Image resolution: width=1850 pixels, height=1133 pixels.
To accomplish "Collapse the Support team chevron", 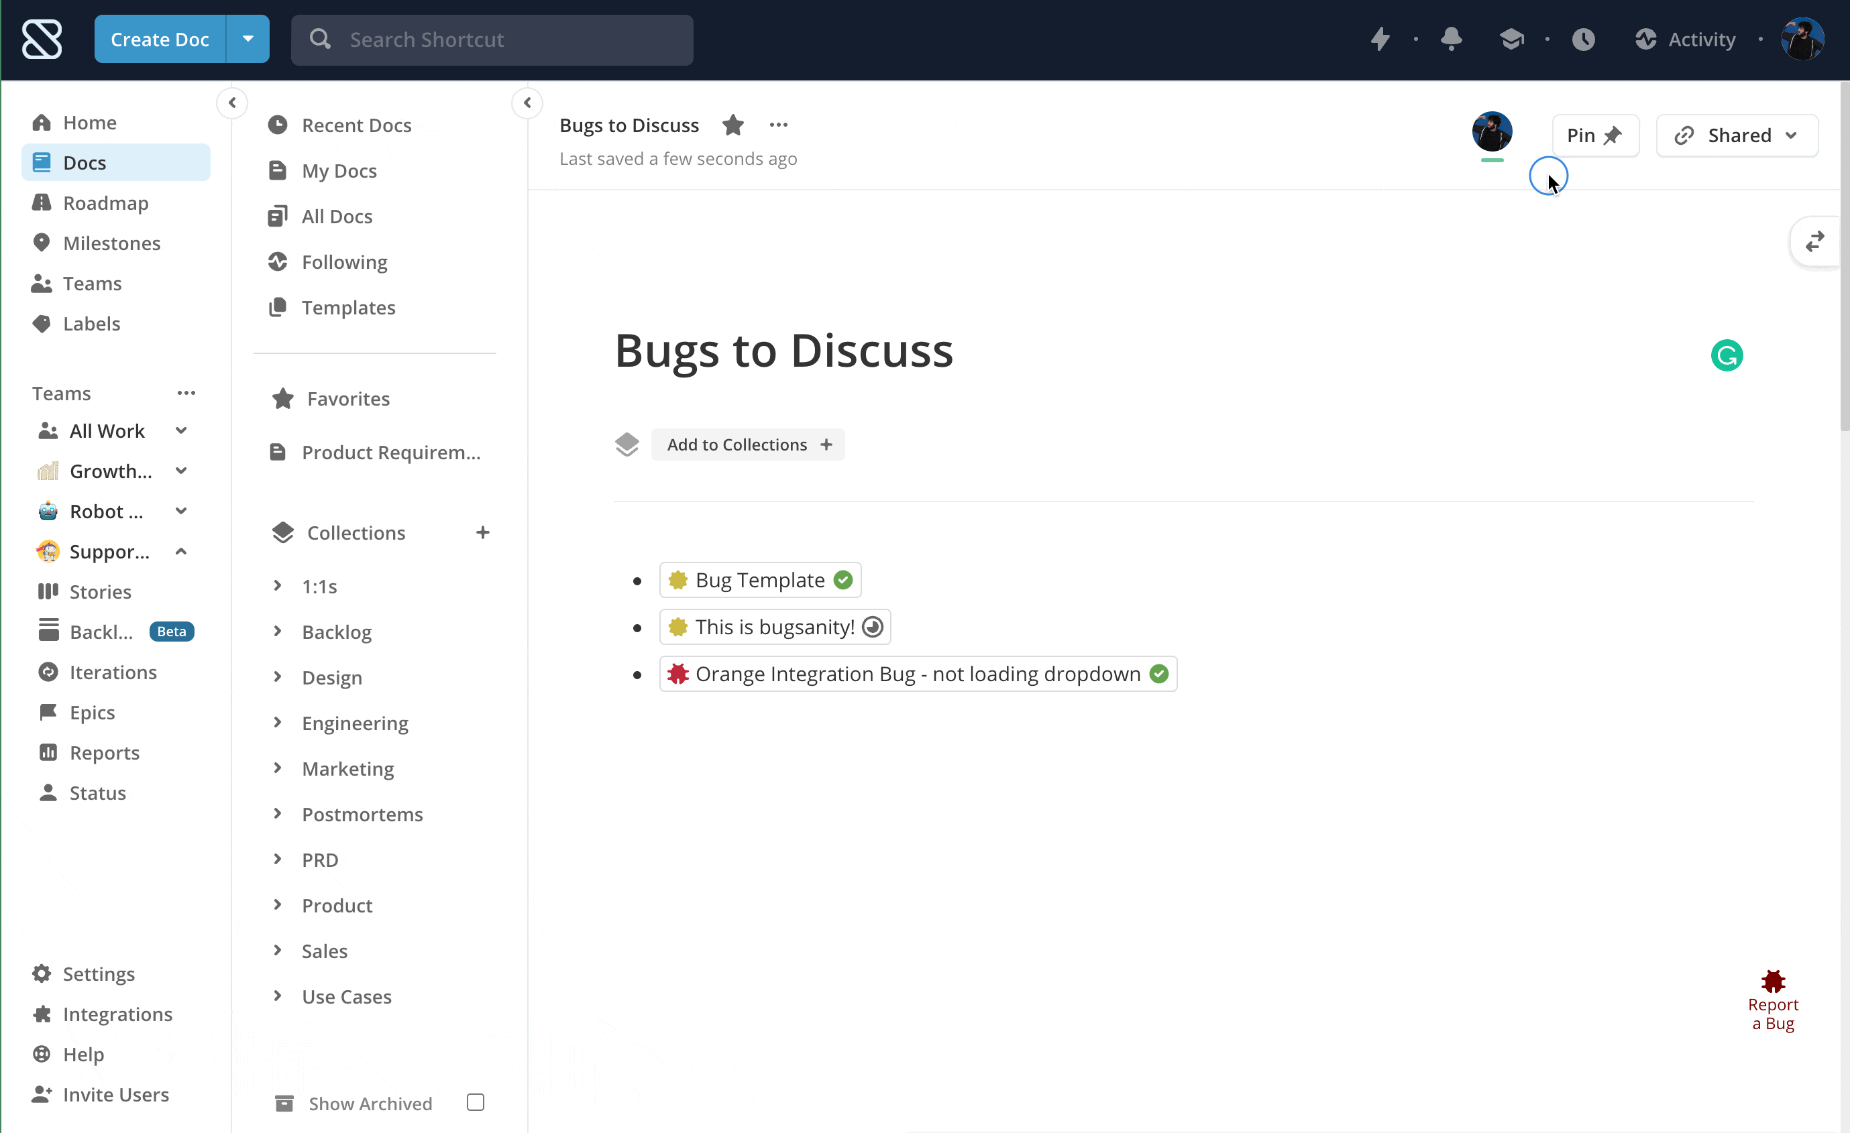I will [181, 552].
